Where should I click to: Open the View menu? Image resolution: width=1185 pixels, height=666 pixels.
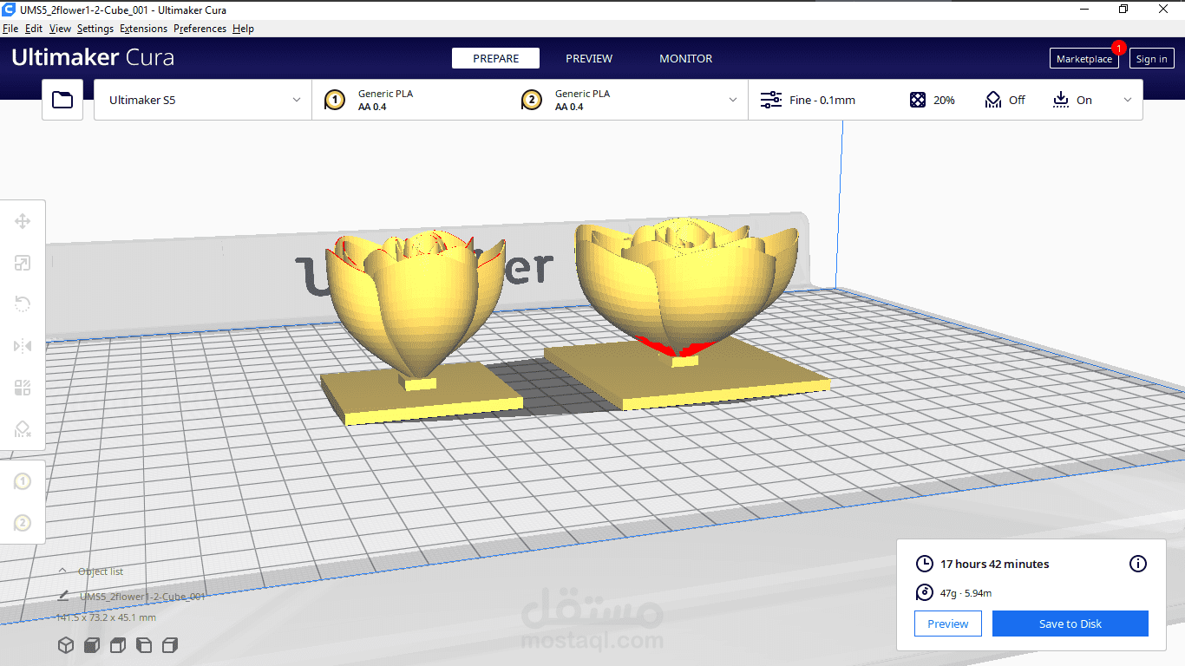point(60,29)
